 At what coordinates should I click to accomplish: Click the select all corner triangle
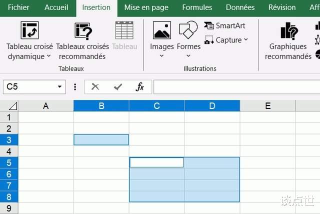(x=12, y=105)
